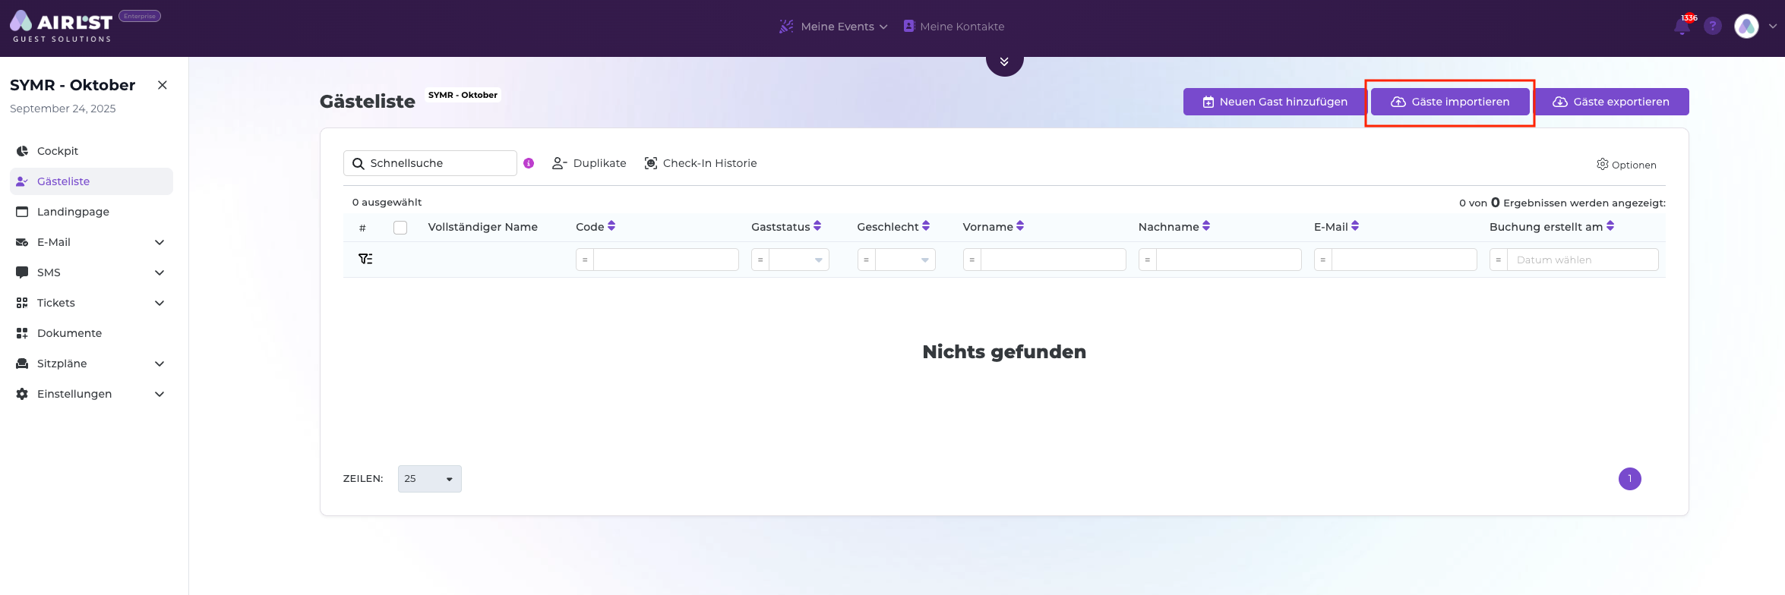Open Meine Events menu

click(x=836, y=27)
